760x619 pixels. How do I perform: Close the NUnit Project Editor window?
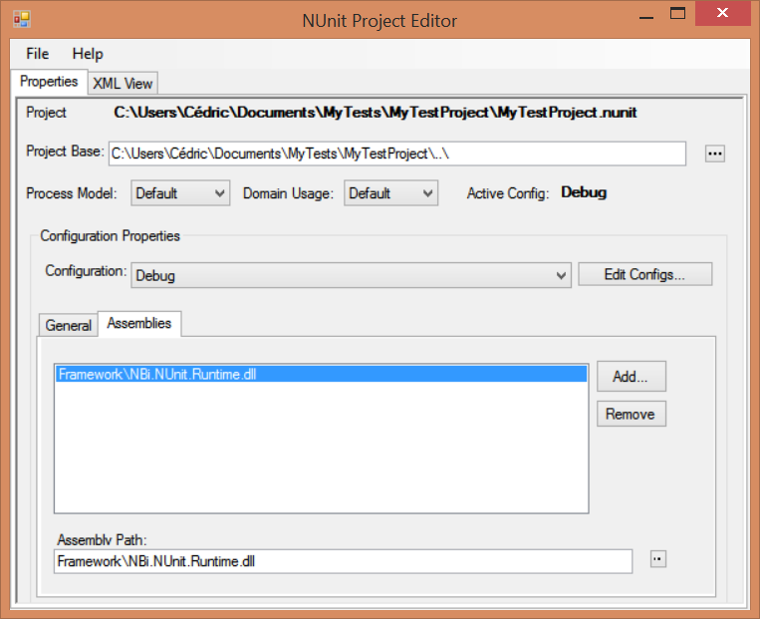pyautogui.click(x=723, y=13)
